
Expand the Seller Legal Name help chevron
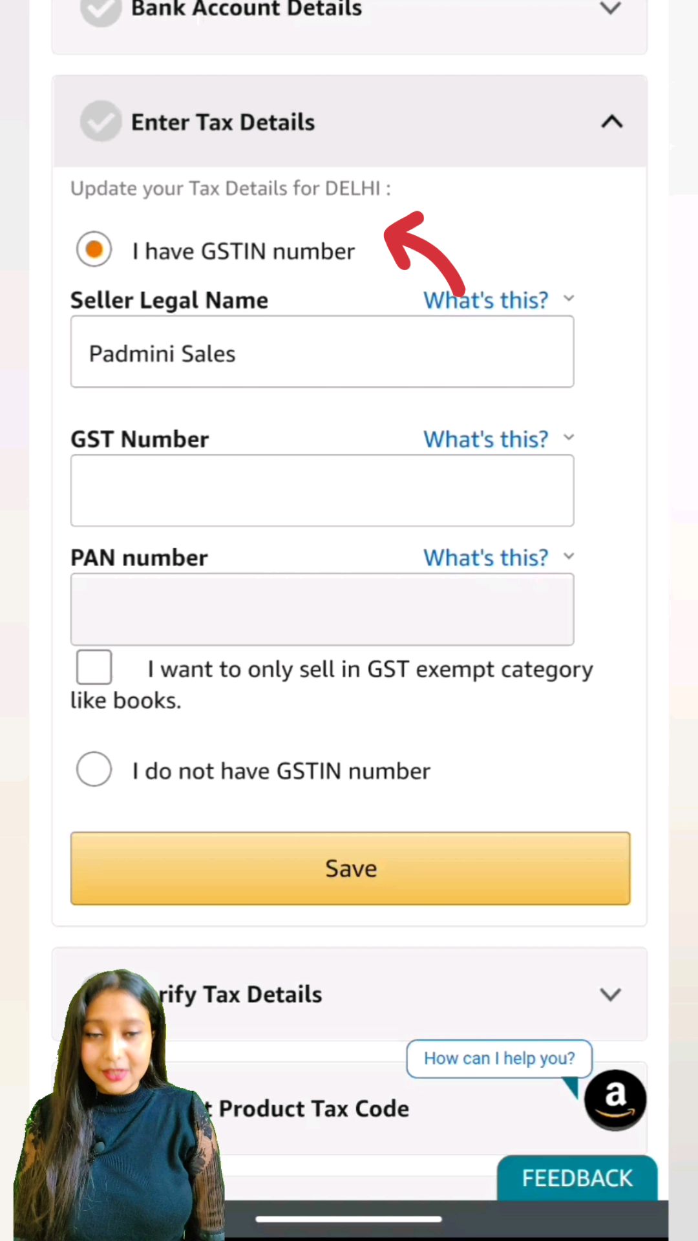[x=569, y=299]
